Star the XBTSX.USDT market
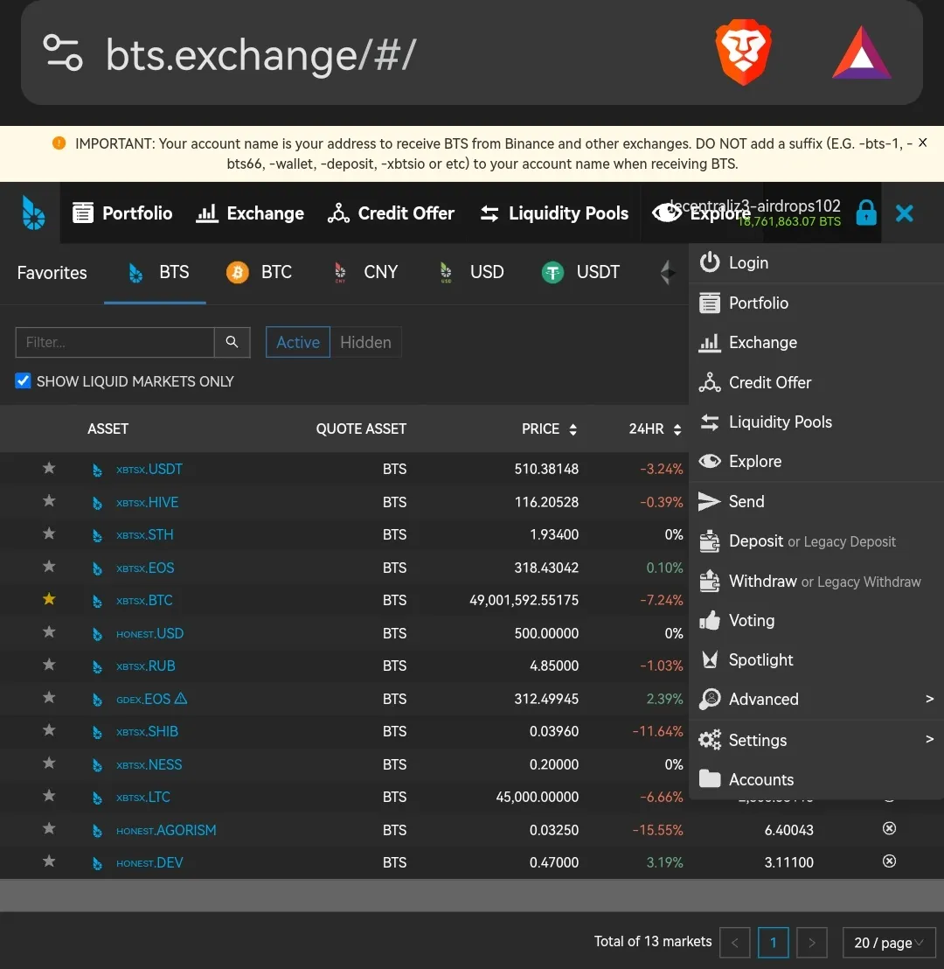 point(49,469)
